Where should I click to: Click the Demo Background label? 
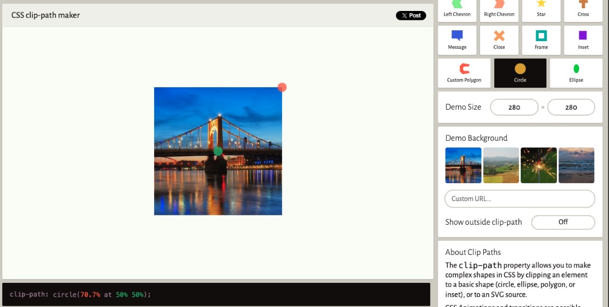(476, 138)
